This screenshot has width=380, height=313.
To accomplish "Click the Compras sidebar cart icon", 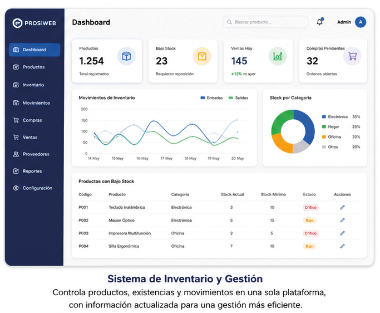I will click(16, 120).
